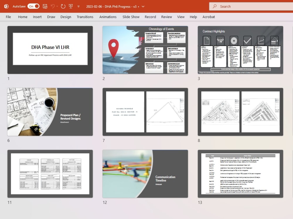This screenshot has height=219, width=293.
Task: Select slide 1 DHA Phase VI LHR thumbnail
Action: (50, 50)
